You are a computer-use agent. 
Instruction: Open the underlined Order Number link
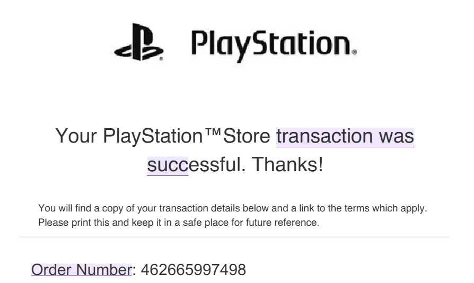coord(82,270)
